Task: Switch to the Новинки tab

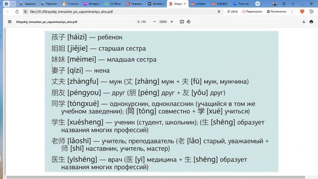Action: click(x=135, y=3)
